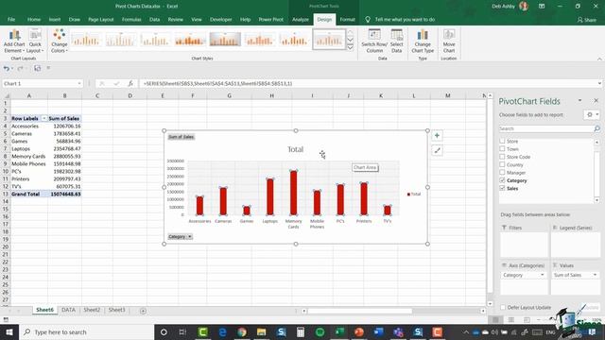The width and height of the screenshot is (605, 340).
Task: Switch to the DATA sheet tab
Action: 68,310
